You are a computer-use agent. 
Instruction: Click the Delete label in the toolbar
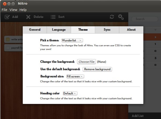38,17
